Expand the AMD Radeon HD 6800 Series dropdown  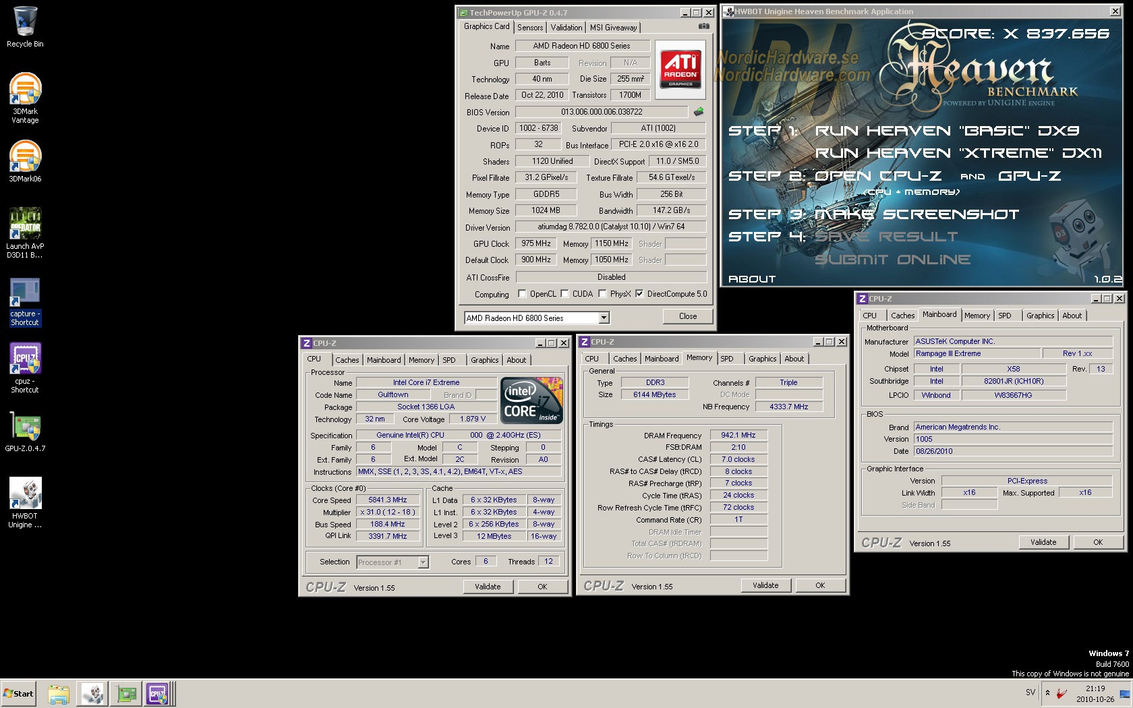tap(604, 318)
